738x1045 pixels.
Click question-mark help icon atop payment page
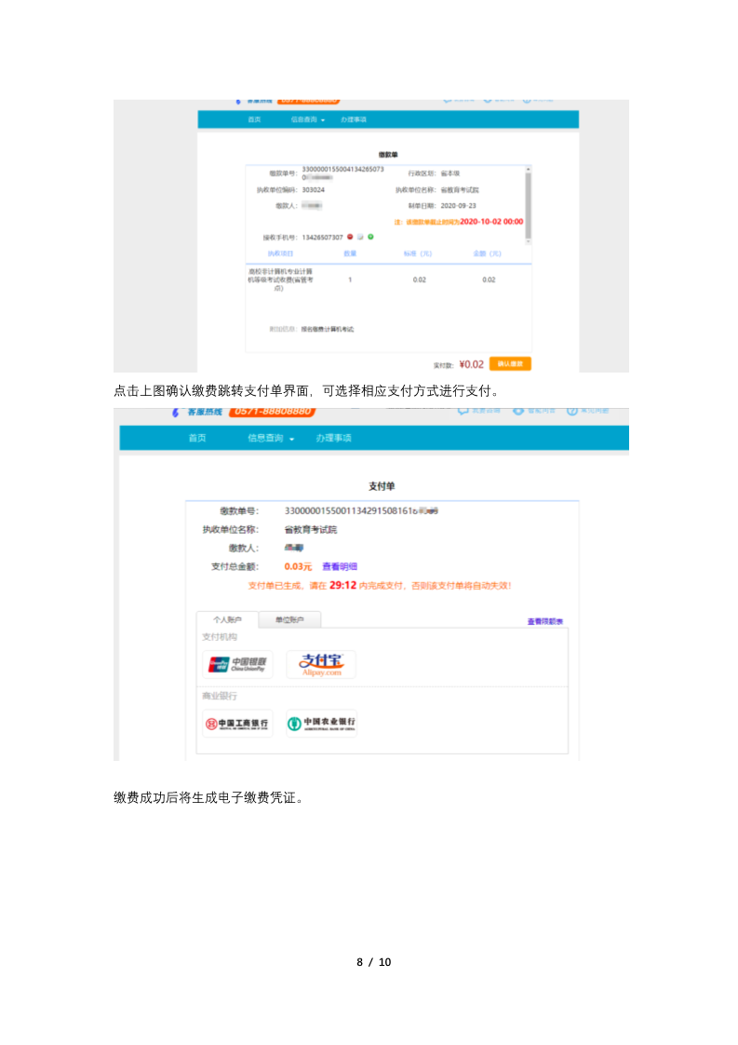[x=572, y=411]
